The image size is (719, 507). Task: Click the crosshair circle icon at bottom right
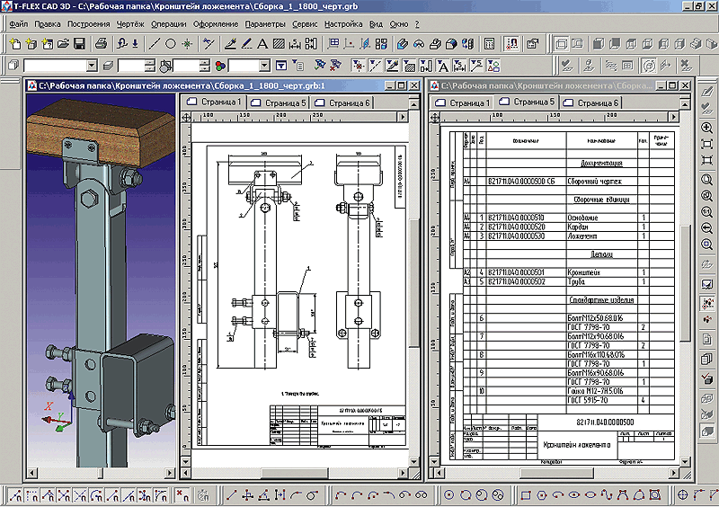point(683,495)
